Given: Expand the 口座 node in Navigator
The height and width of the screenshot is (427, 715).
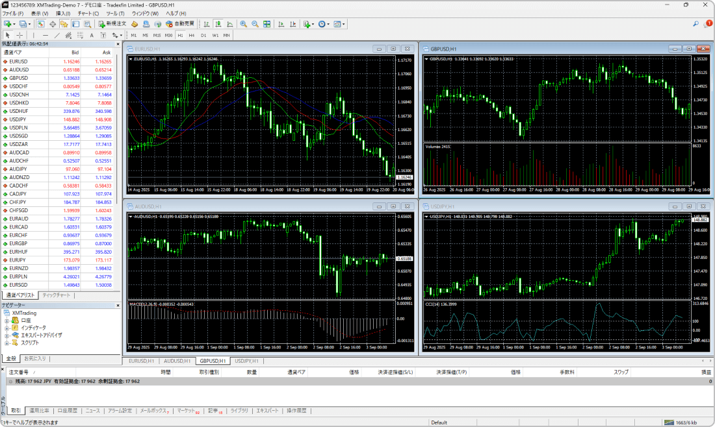Looking at the screenshot, I should coord(7,321).
